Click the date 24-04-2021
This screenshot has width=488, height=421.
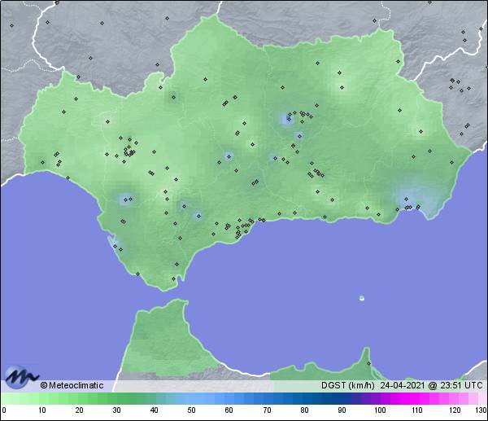click(403, 385)
